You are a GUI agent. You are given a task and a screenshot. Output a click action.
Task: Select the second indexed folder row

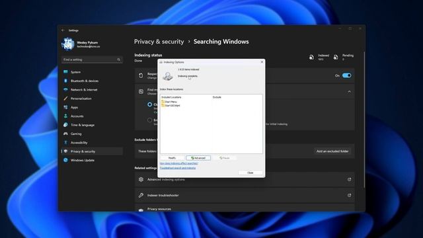click(x=171, y=106)
